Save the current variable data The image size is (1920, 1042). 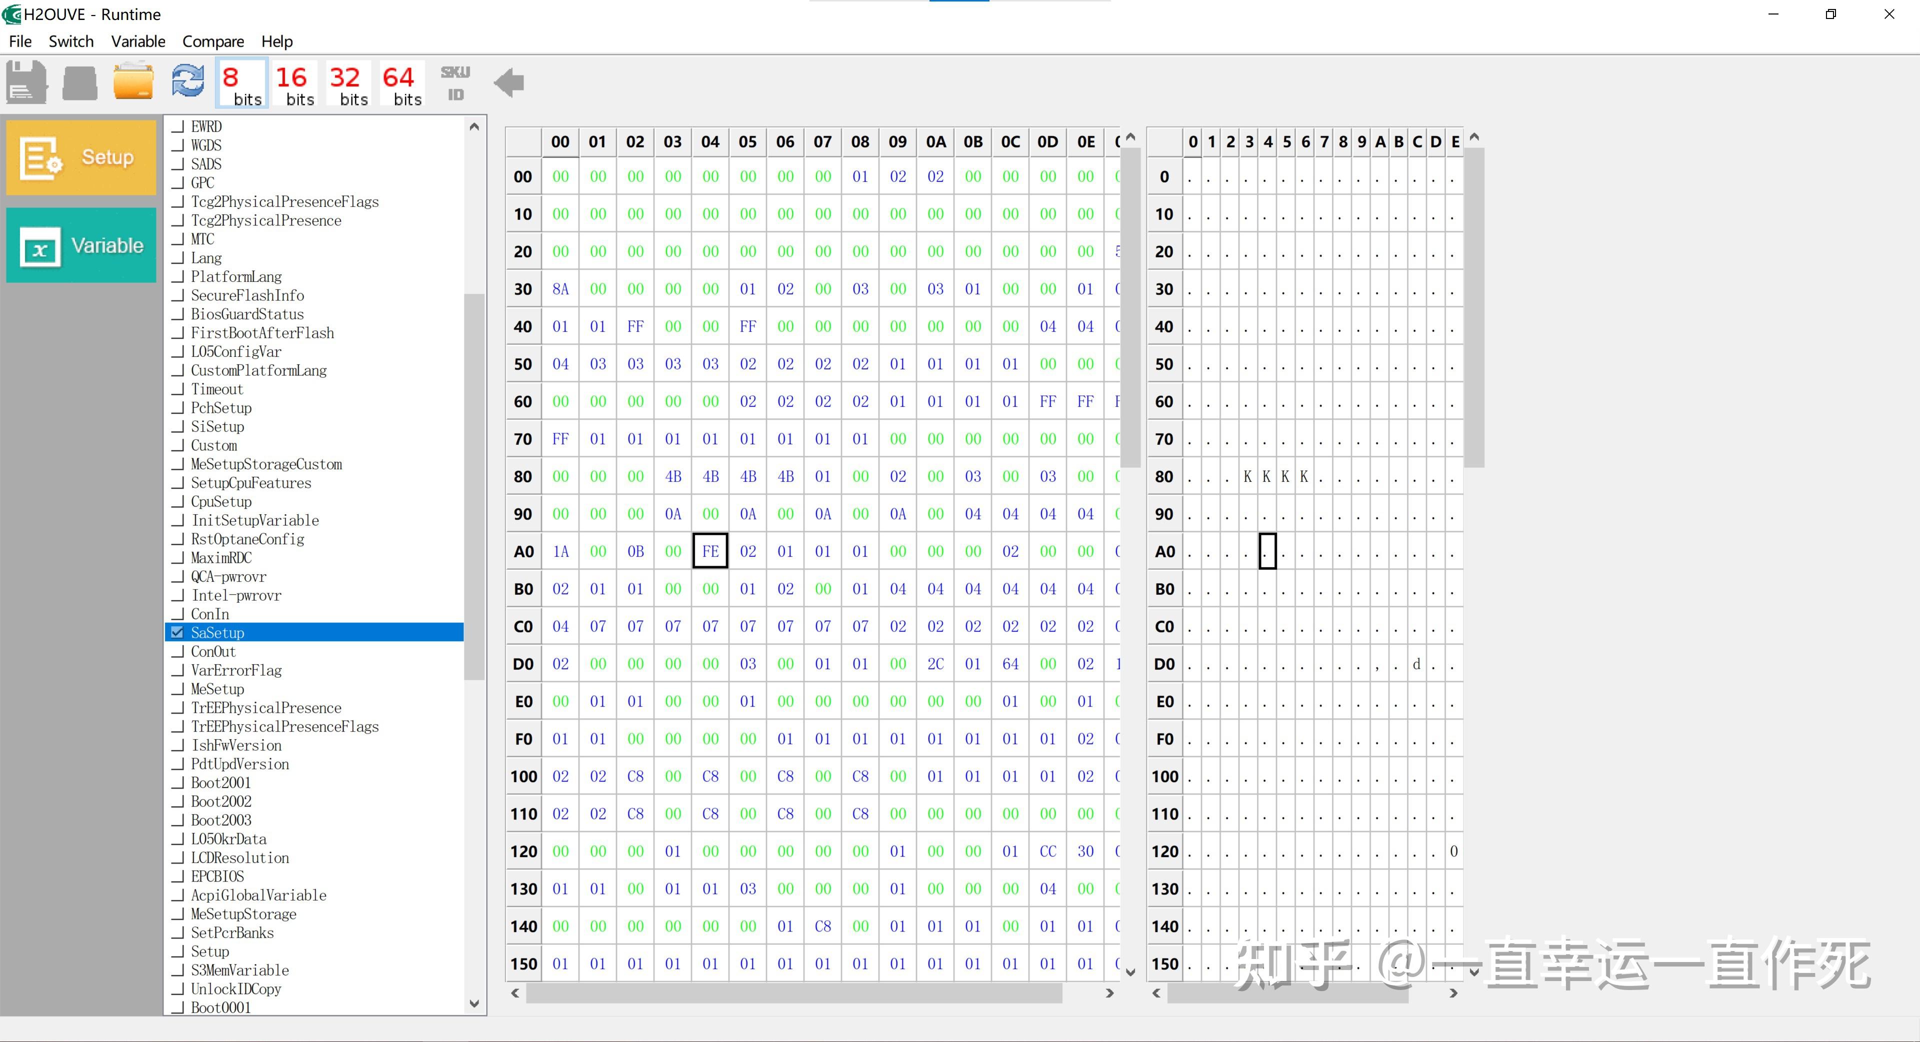pyautogui.click(x=25, y=82)
